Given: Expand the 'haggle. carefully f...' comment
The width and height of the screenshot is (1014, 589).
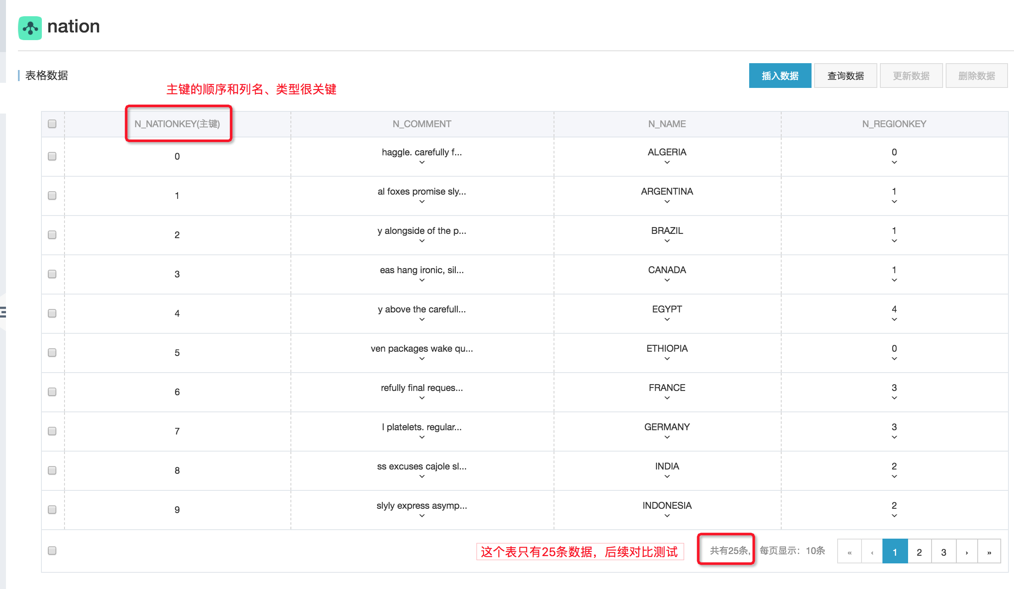Looking at the screenshot, I should pyautogui.click(x=422, y=162).
